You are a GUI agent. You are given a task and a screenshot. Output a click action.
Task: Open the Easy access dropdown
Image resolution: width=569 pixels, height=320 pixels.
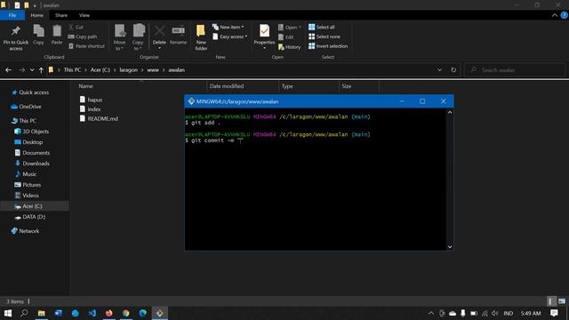point(230,36)
